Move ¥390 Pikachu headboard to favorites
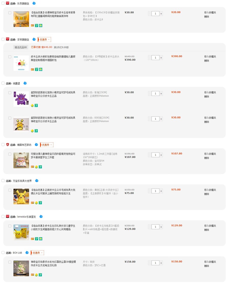The image size is (228, 284). 210,57
